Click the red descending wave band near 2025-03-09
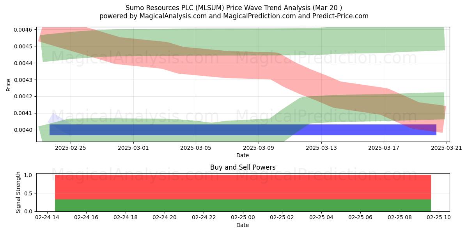 point(259,66)
